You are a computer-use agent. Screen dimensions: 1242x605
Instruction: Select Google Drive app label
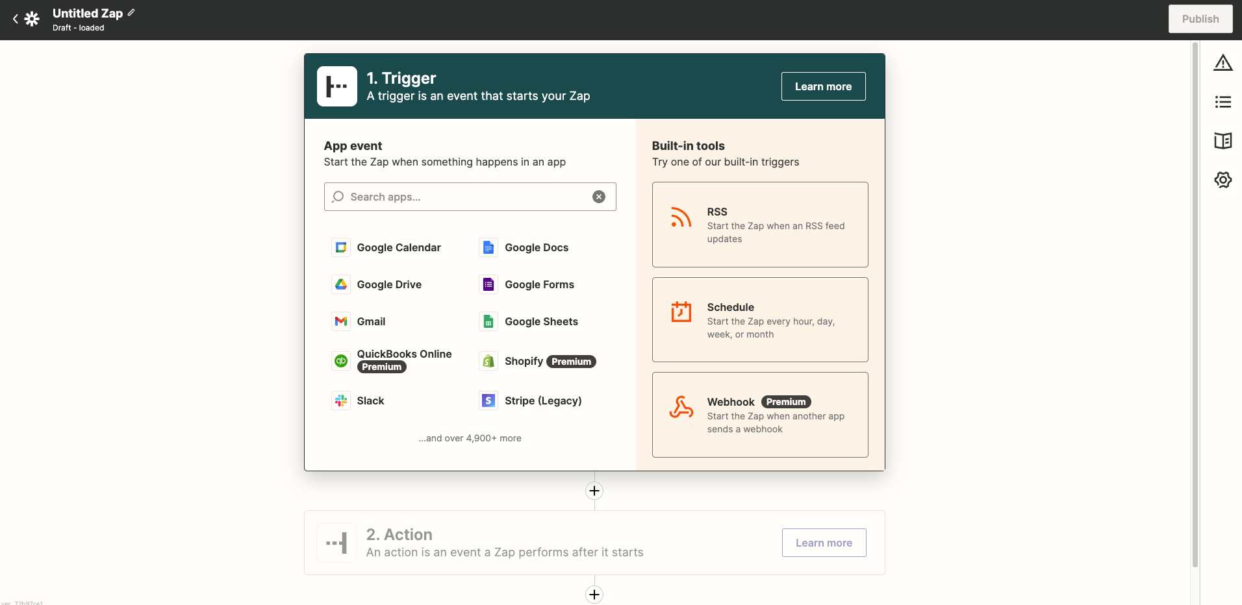tap(389, 284)
